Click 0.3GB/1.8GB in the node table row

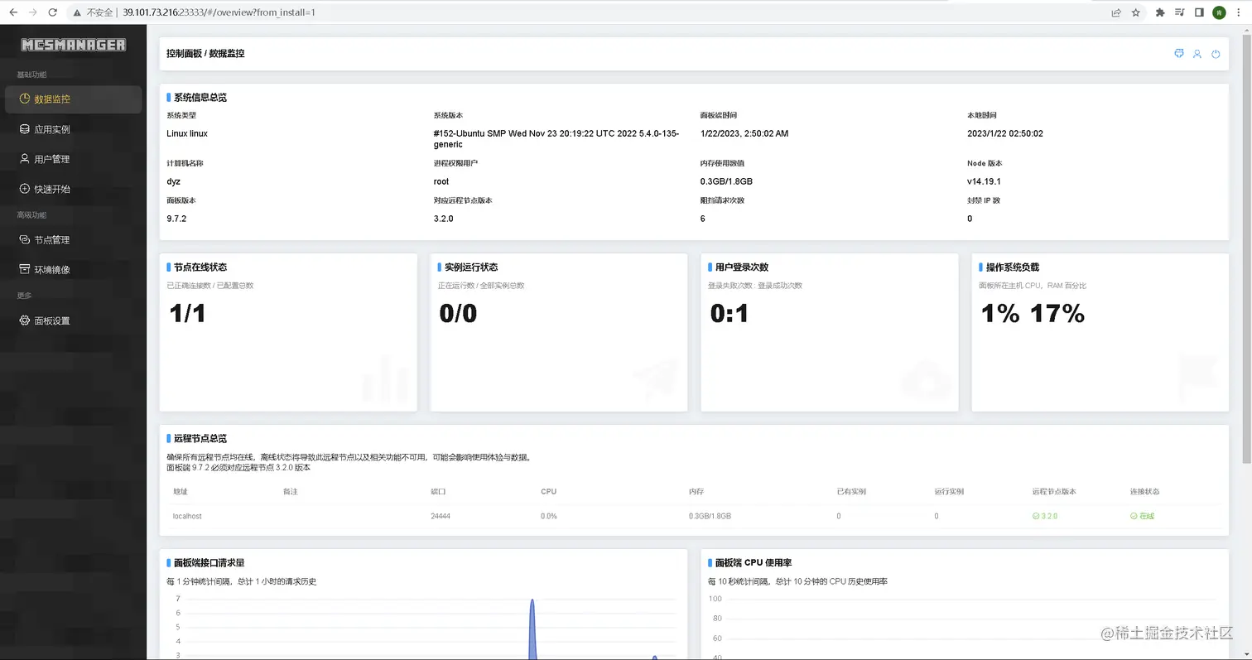pos(710,516)
